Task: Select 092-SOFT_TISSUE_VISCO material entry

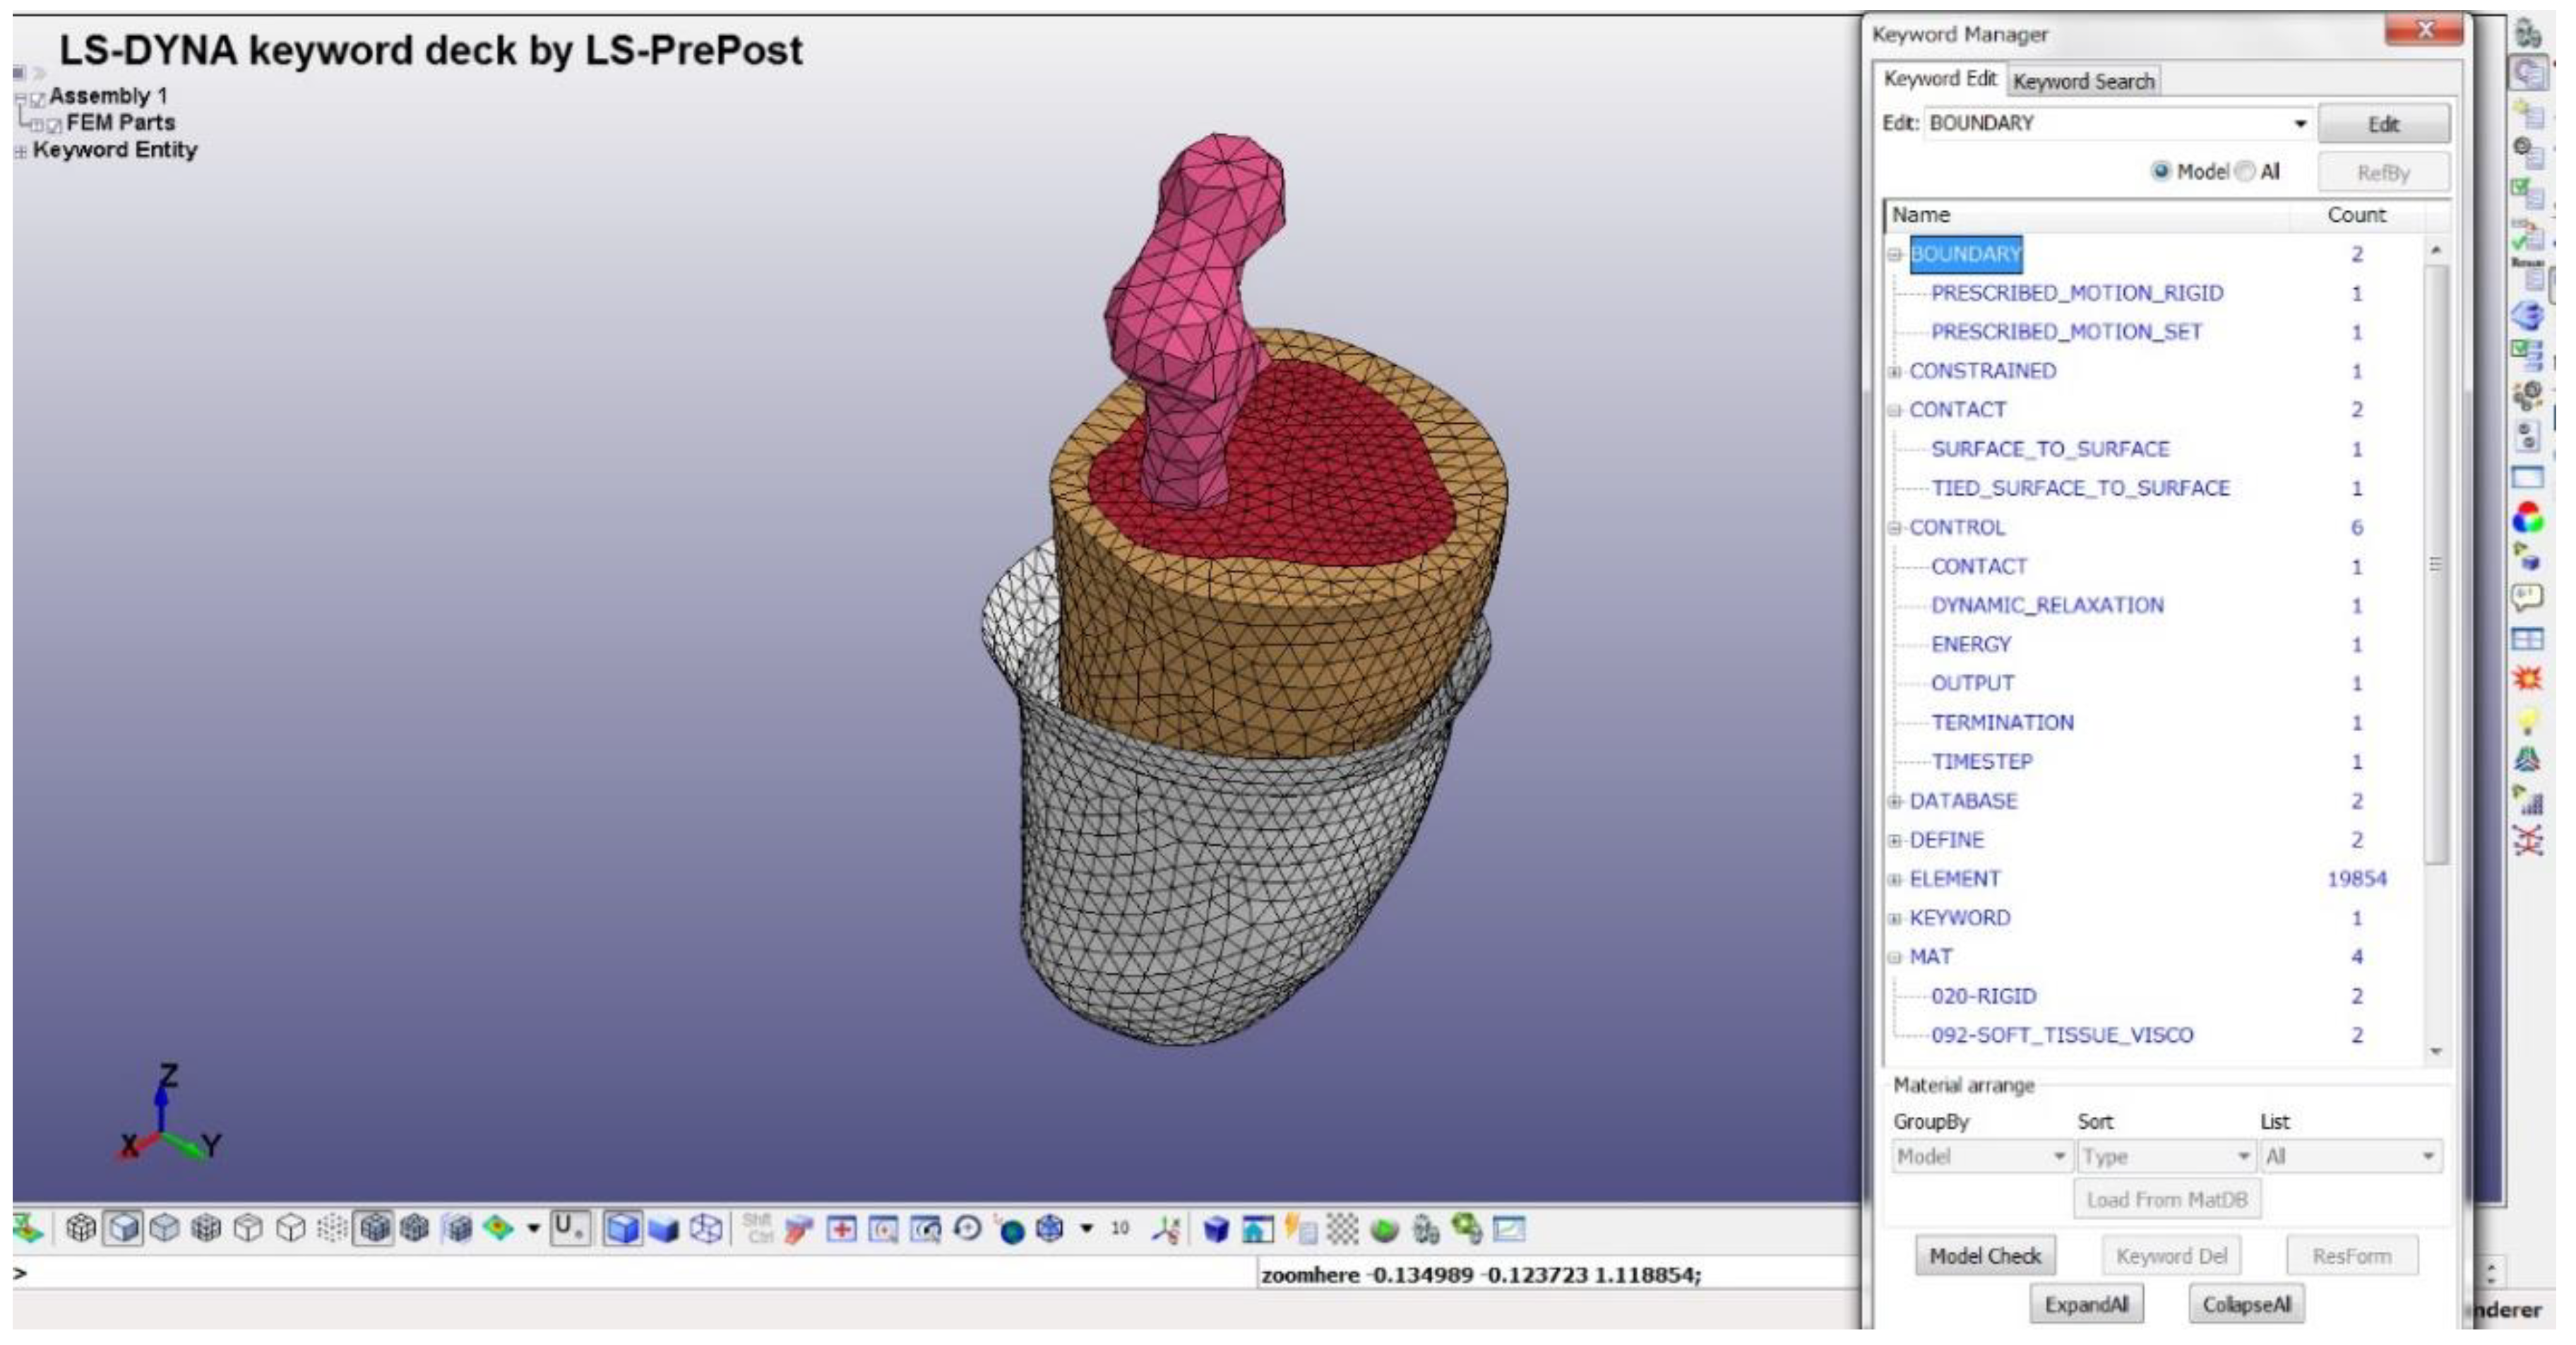Action: [x=2062, y=1035]
